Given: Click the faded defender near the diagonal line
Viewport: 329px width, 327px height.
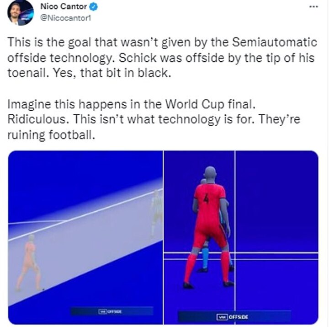Looking at the screenshot, I should [156, 214].
